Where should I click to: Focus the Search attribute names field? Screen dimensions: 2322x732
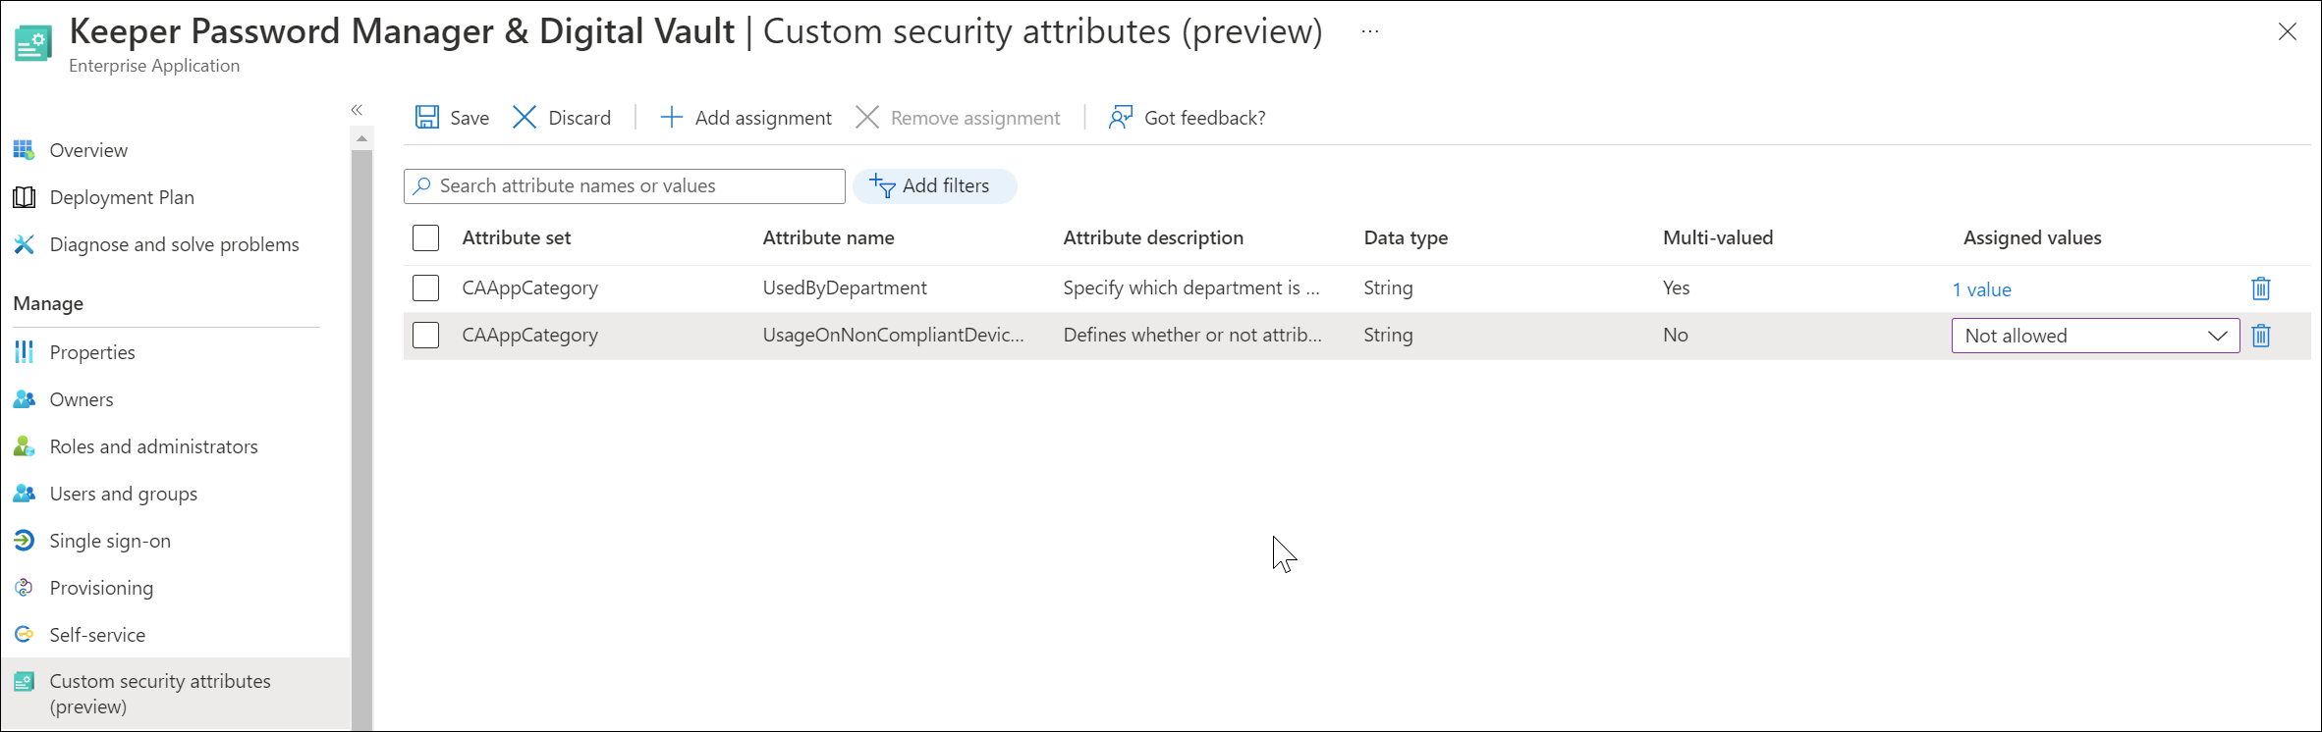[x=625, y=186]
